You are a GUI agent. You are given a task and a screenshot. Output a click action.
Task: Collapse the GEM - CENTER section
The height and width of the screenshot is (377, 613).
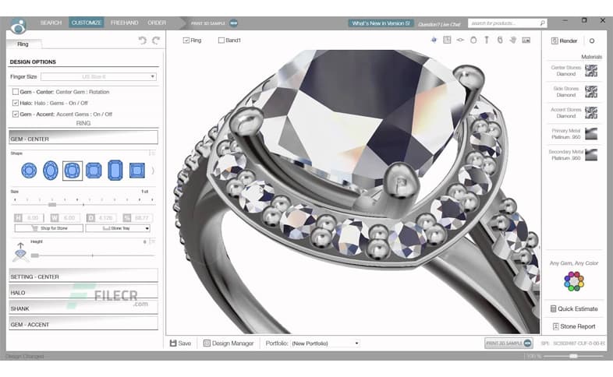click(x=83, y=137)
